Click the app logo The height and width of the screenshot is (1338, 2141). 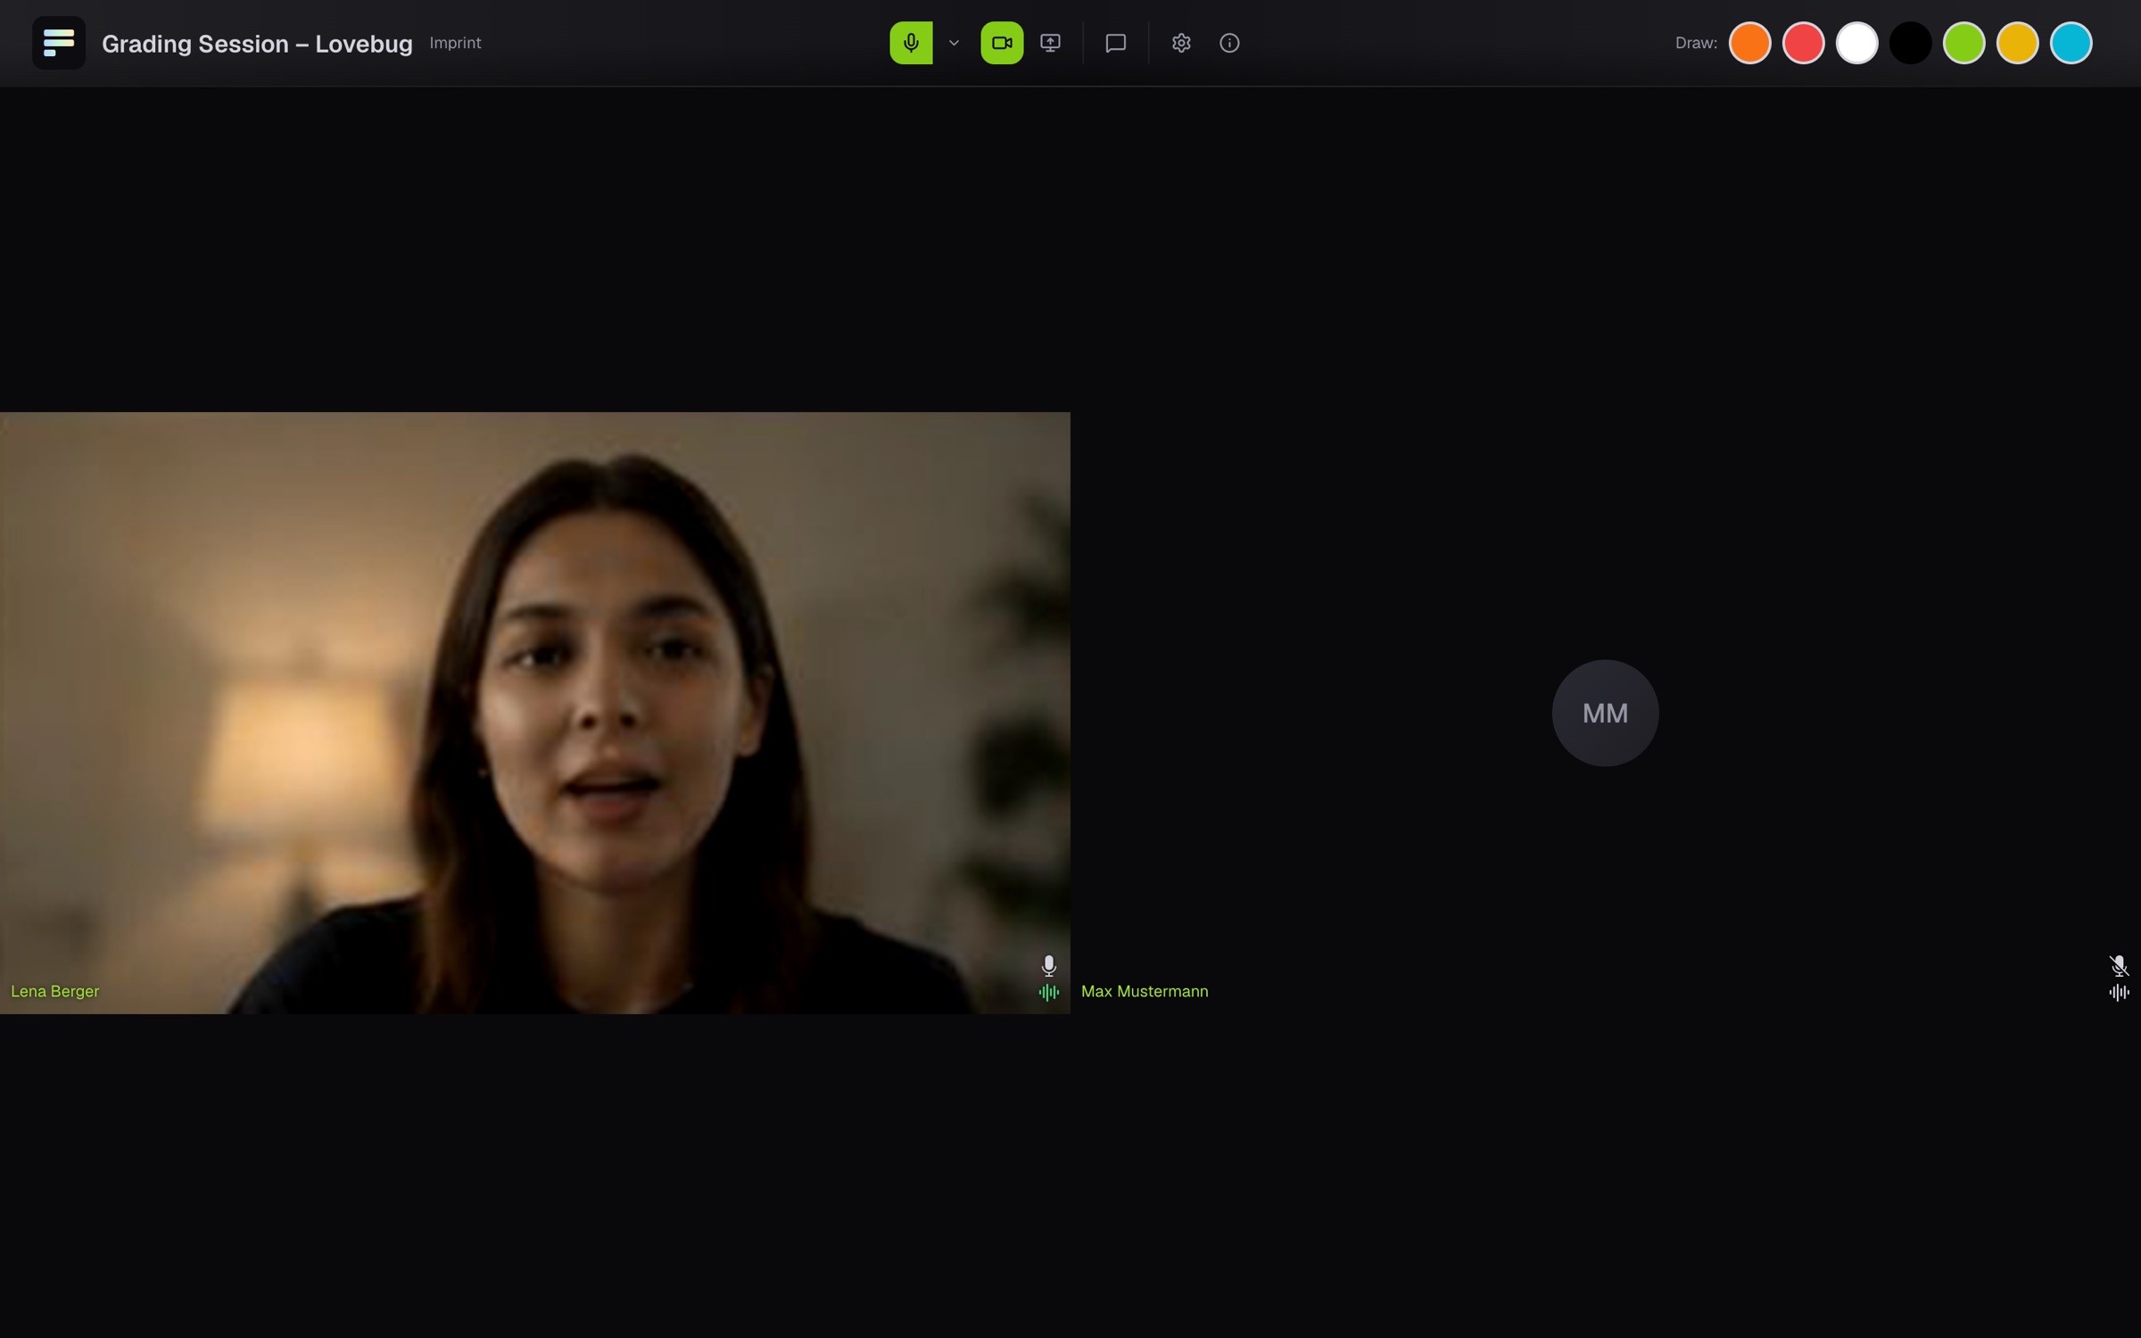(59, 43)
